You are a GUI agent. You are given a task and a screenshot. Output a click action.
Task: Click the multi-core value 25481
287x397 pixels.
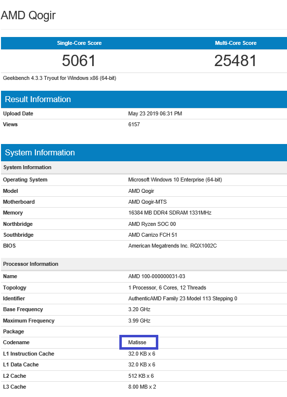[235, 61]
